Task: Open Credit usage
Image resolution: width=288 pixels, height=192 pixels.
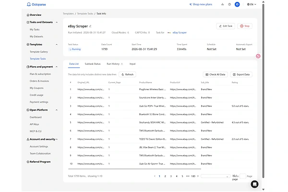Action: point(36,95)
